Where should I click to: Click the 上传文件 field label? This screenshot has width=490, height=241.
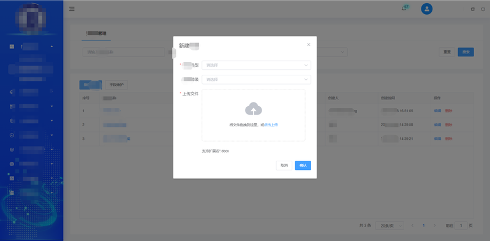point(190,94)
